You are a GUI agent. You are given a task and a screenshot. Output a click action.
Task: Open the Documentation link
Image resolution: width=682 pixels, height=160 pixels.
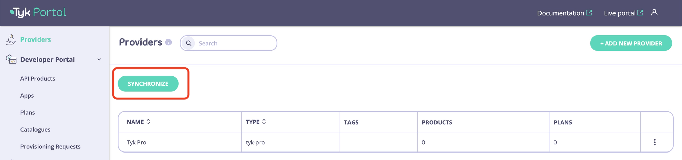click(x=561, y=13)
